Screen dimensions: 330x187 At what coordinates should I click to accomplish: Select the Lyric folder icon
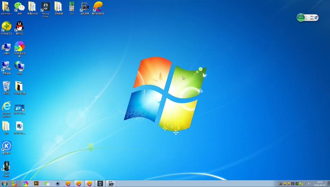point(6,128)
